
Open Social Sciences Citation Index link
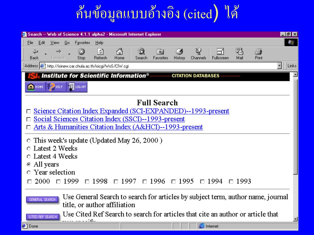pos(109,119)
